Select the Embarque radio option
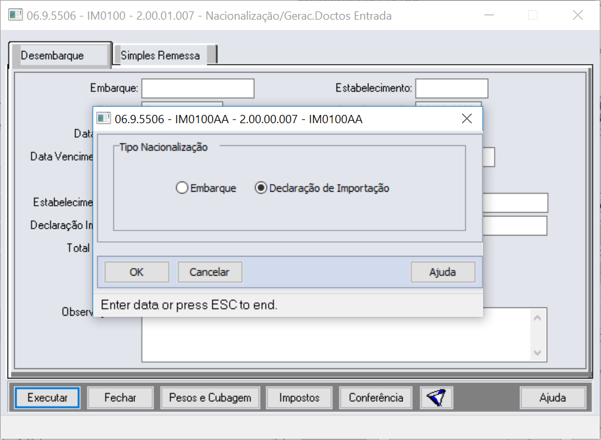 click(206, 188)
